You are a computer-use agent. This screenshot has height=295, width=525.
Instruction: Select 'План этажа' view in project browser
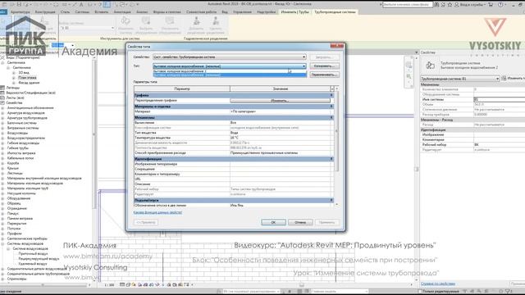click(x=27, y=78)
